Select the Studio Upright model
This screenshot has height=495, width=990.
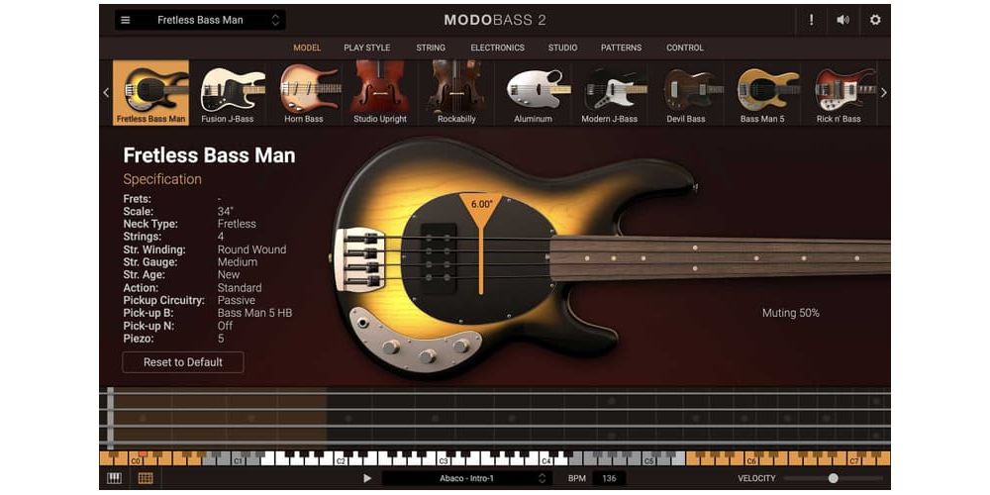[x=380, y=93]
